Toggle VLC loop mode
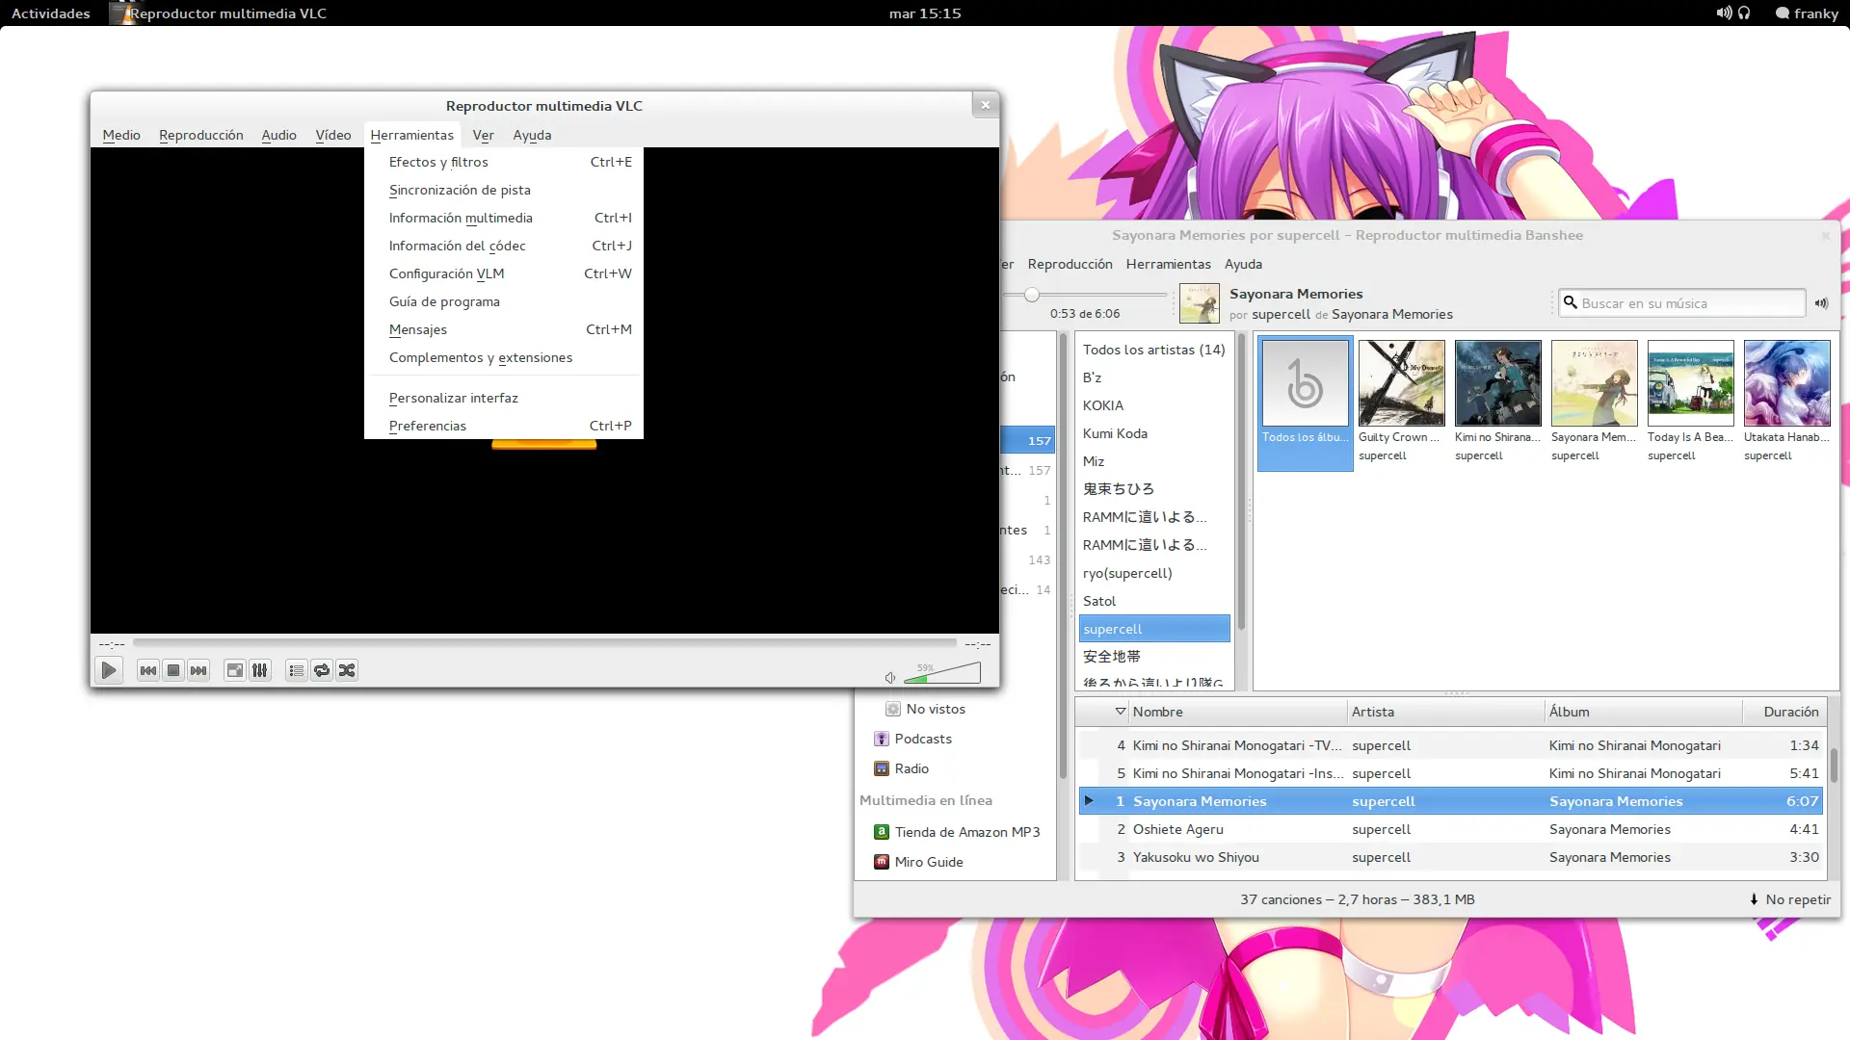This screenshot has height=1040, width=1850. 322,670
